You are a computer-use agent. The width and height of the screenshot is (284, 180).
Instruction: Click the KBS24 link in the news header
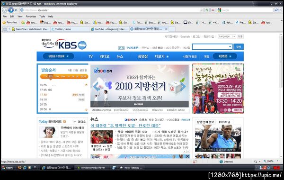pyautogui.click(x=186, y=120)
